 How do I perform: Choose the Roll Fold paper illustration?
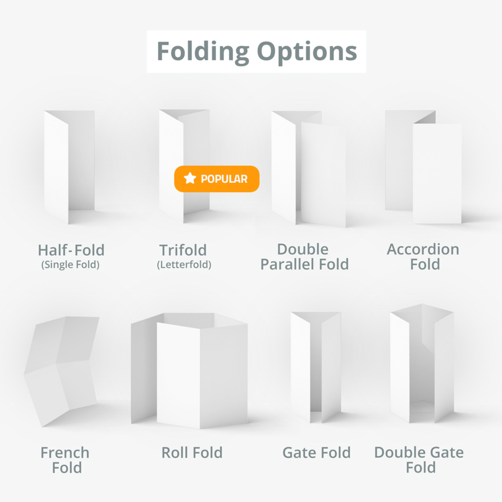[x=189, y=371]
